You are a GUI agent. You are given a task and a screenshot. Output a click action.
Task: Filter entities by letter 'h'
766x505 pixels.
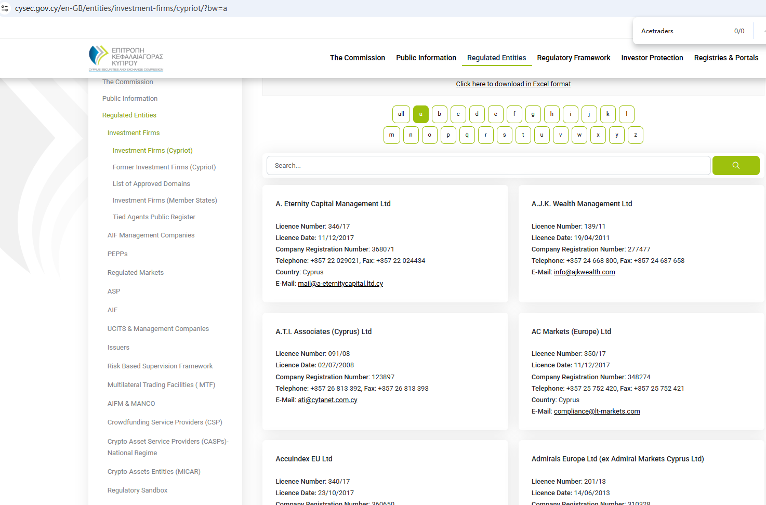tap(551, 114)
